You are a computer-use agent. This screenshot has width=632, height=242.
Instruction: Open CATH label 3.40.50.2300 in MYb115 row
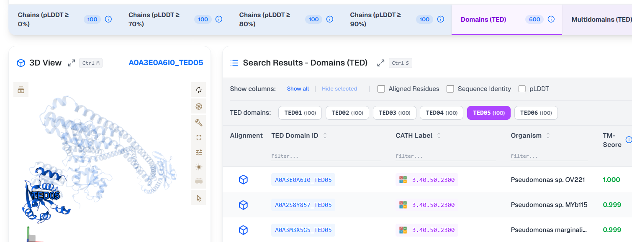(433, 205)
